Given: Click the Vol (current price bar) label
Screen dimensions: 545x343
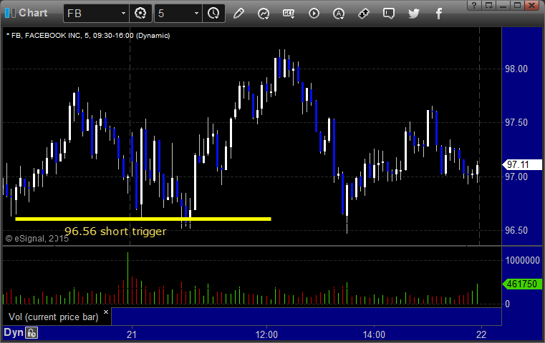Looking at the screenshot, I should [54, 317].
